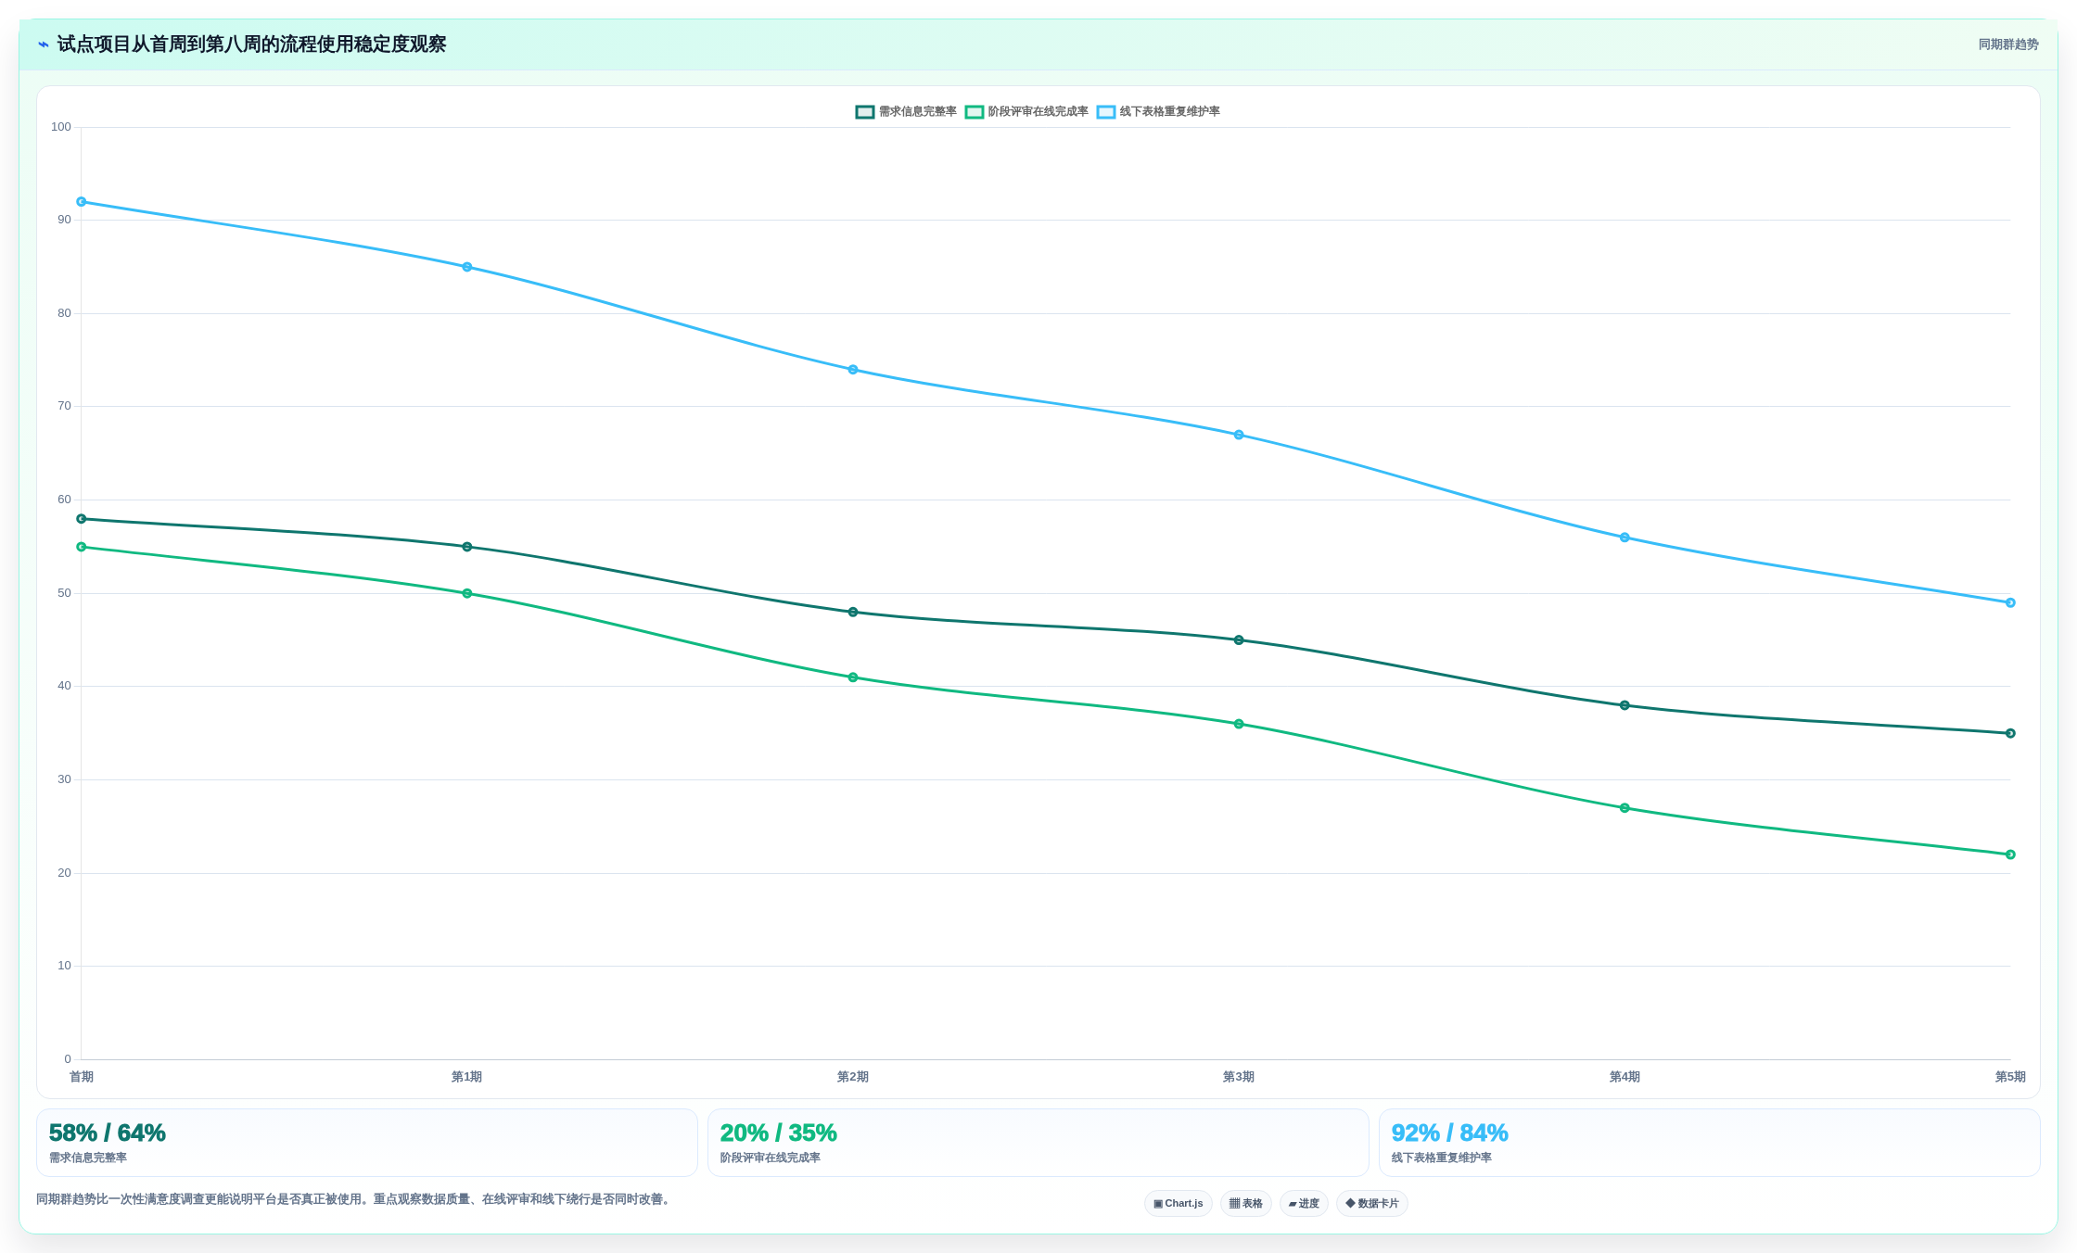Click the y-axis value 50
The height and width of the screenshot is (1253, 2077).
click(64, 593)
